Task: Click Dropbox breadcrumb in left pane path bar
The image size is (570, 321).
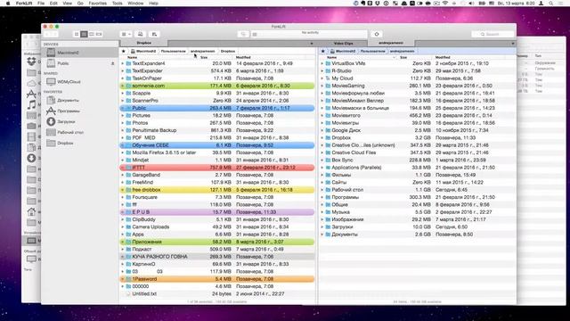Action: 228,52
